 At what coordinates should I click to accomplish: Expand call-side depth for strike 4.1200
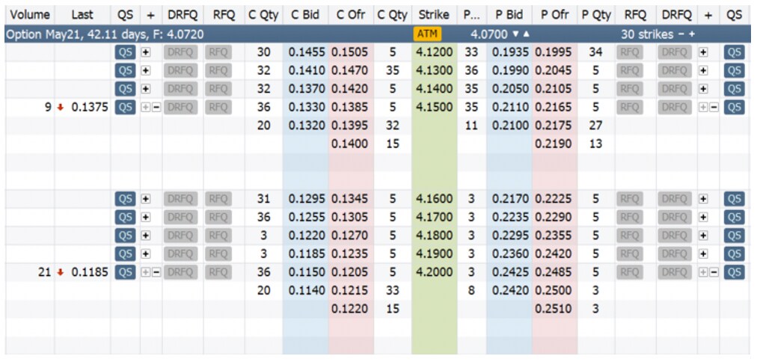pos(147,52)
